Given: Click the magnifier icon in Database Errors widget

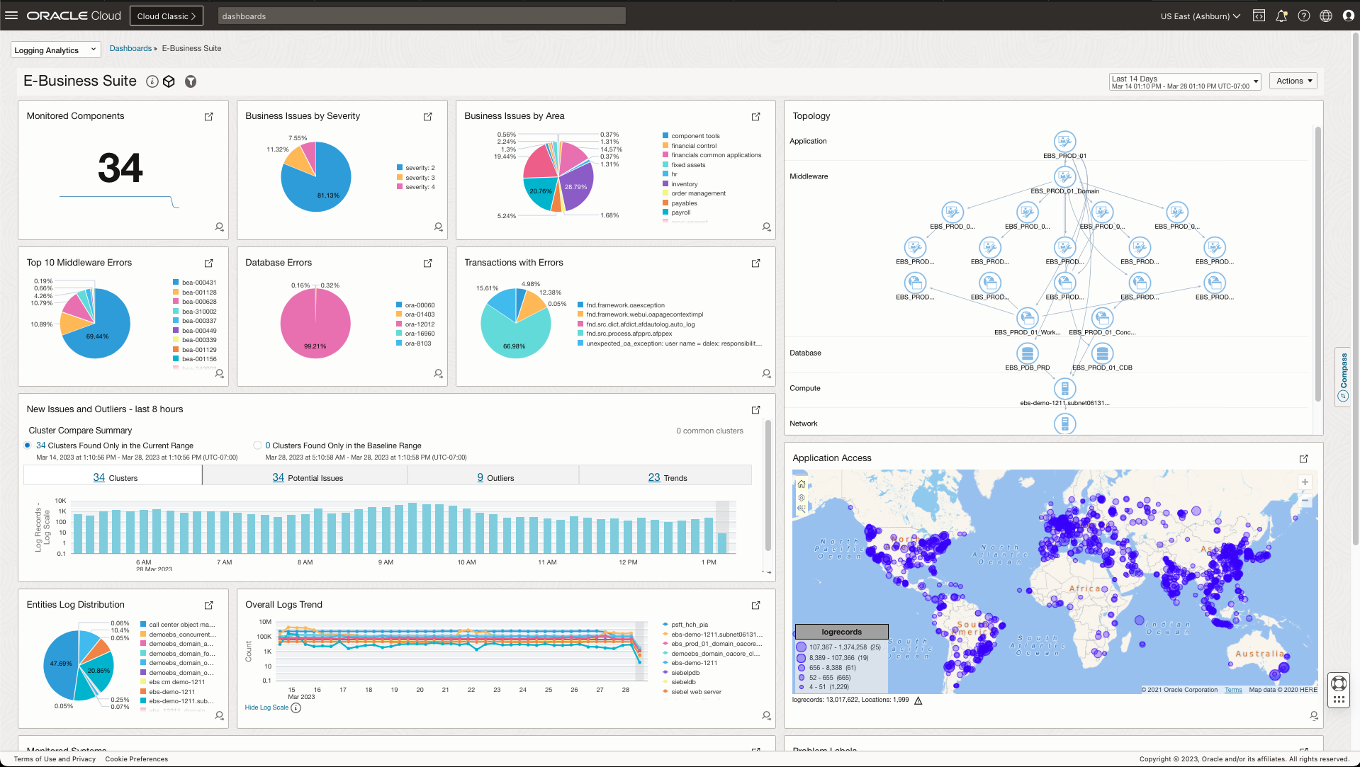Looking at the screenshot, I should click(x=439, y=374).
